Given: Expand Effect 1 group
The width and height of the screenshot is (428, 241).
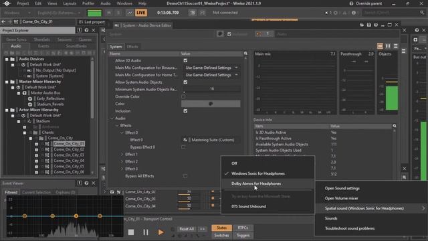Looking at the screenshot, I should click(122, 155).
